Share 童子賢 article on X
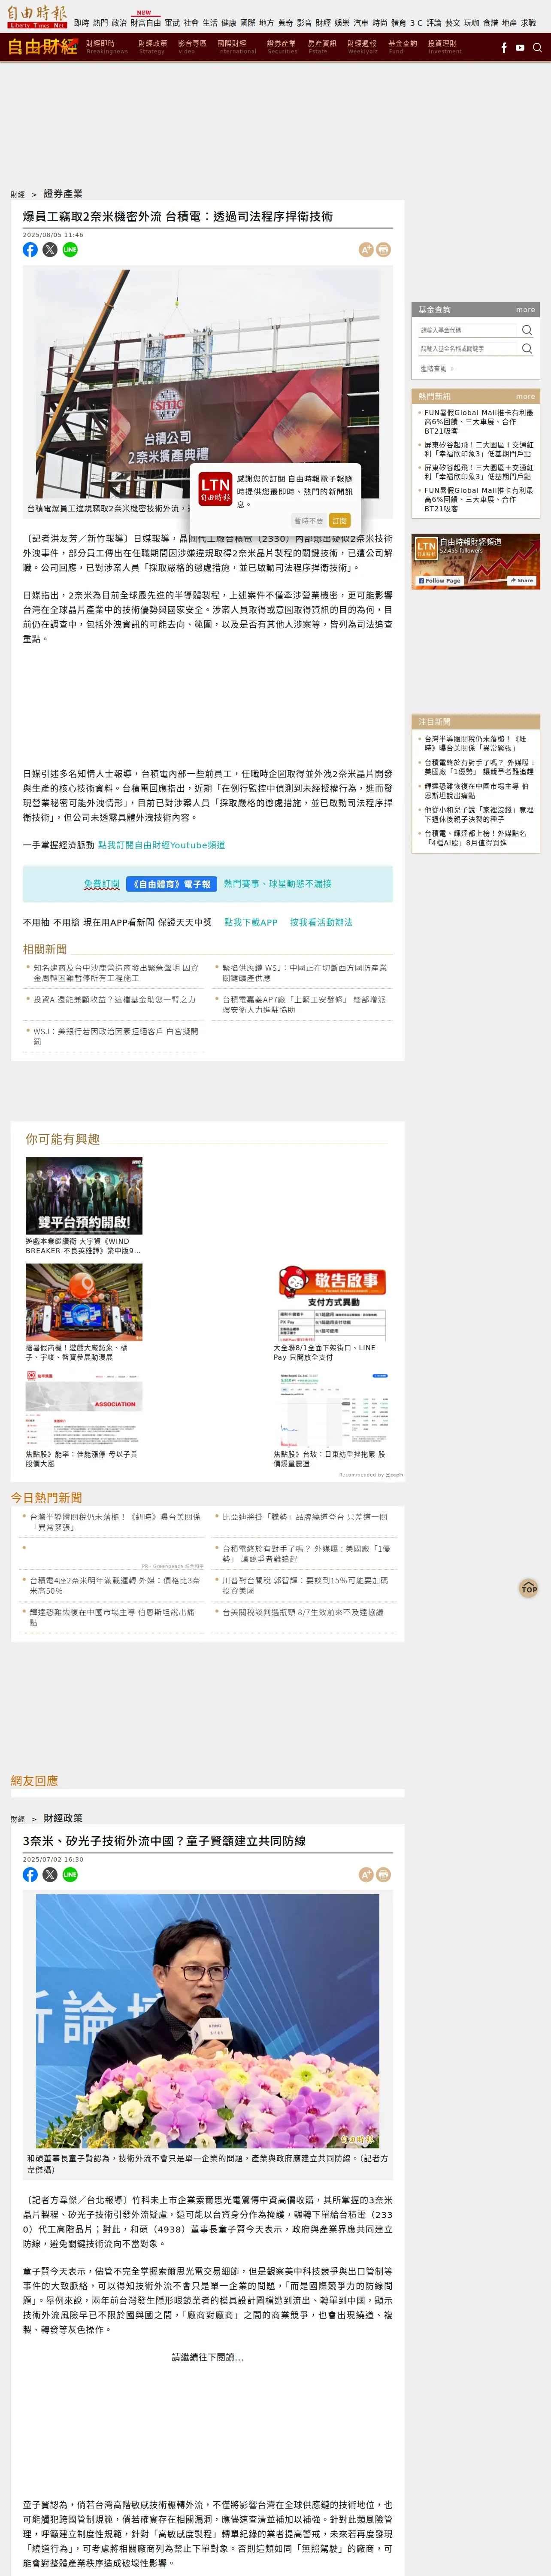 pos(50,1875)
